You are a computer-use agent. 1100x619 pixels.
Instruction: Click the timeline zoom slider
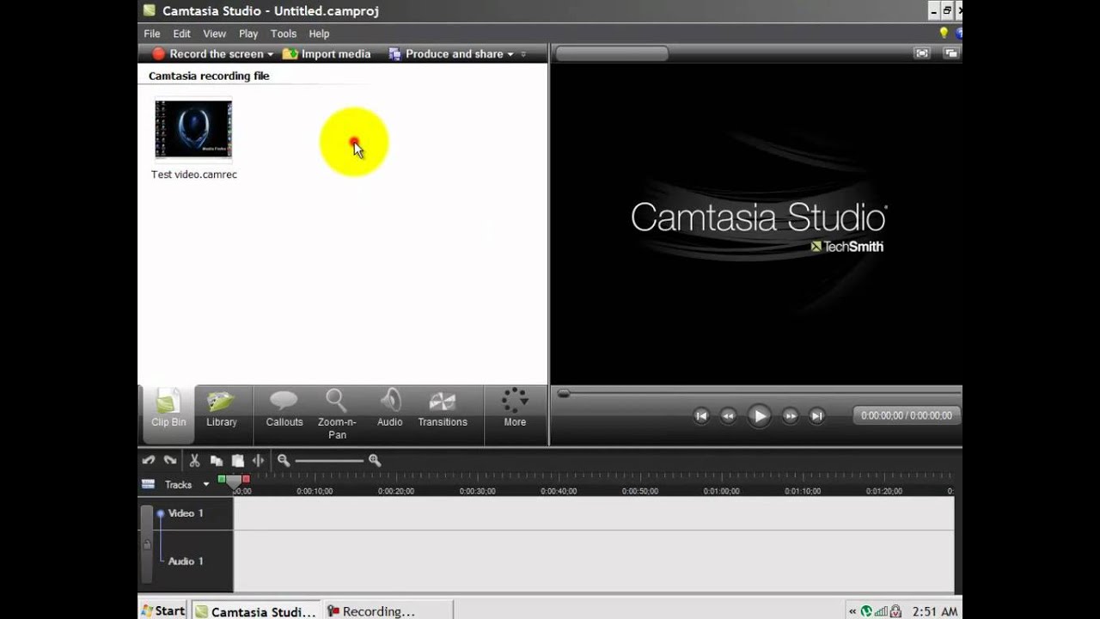(x=329, y=460)
